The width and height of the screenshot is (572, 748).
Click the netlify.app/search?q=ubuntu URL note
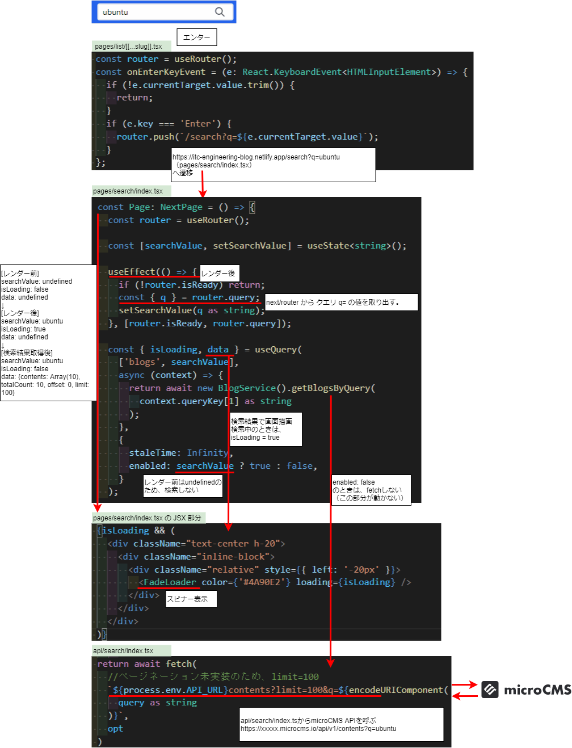click(274, 165)
